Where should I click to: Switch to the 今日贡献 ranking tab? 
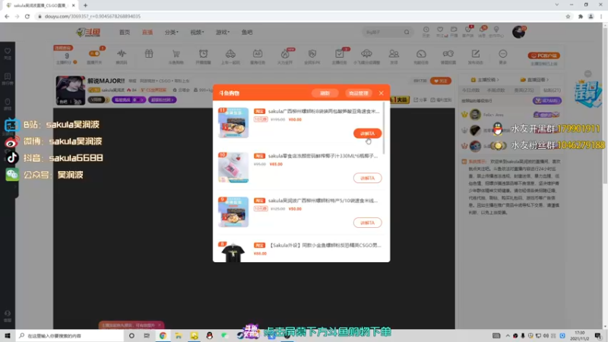(x=470, y=90)
